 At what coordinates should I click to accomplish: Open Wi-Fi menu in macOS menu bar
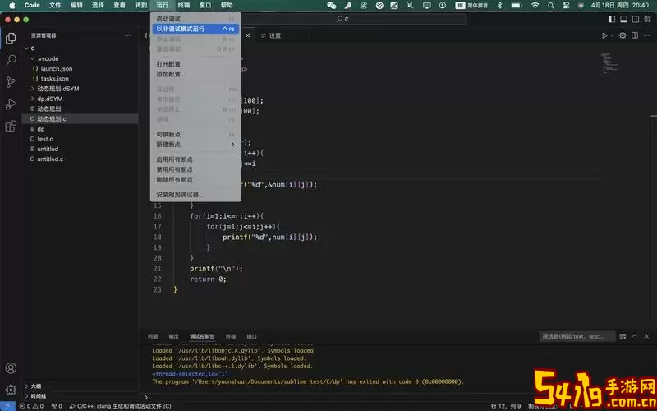pos(535,6)
